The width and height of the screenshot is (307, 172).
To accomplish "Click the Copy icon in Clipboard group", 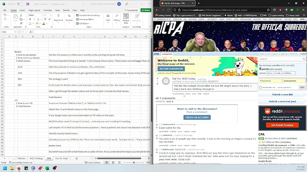I will pos(21,19).
